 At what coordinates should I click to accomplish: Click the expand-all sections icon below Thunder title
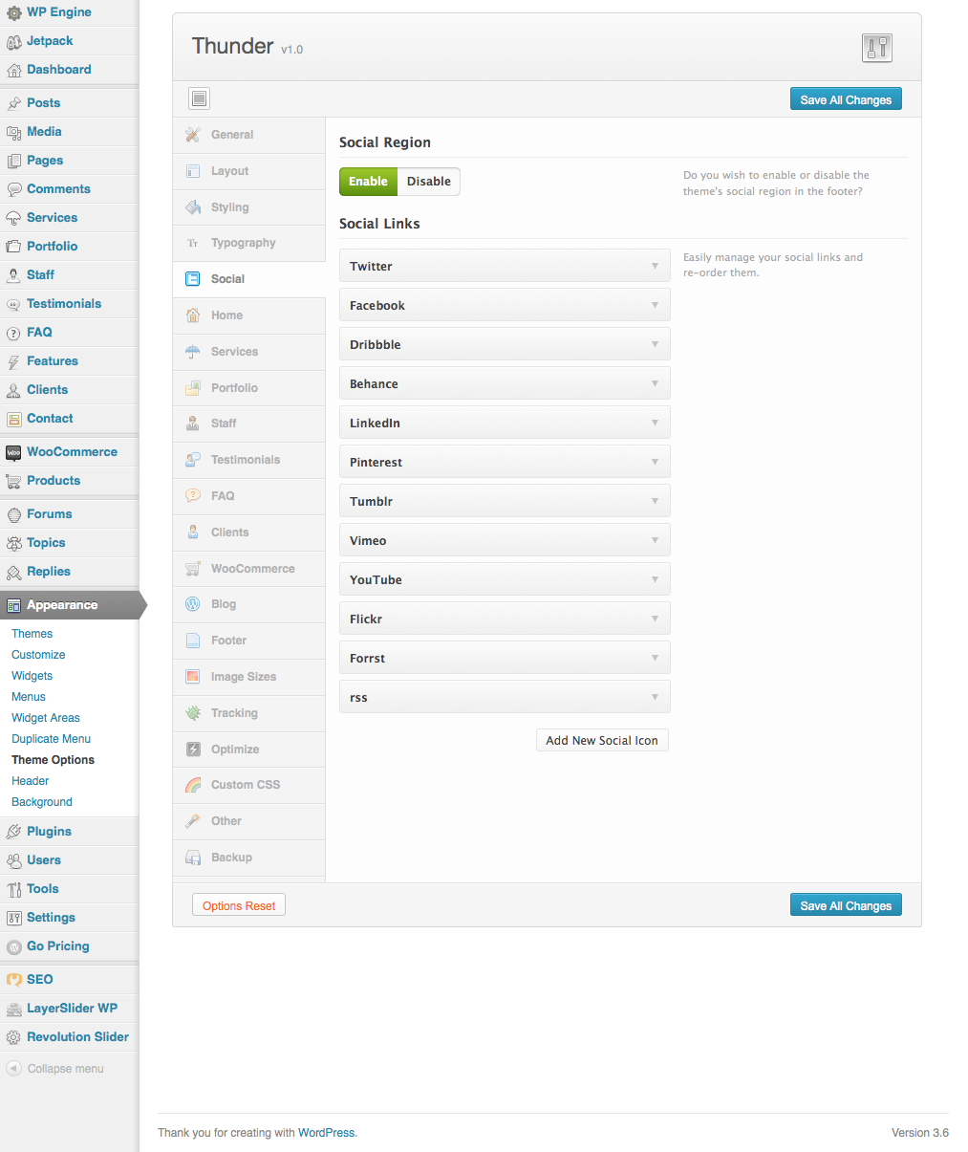199,98
